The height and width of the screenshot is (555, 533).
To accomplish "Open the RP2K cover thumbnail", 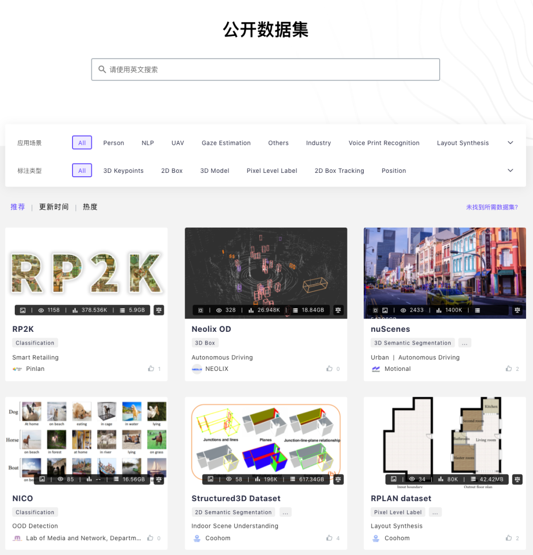I will click(86, 273).
